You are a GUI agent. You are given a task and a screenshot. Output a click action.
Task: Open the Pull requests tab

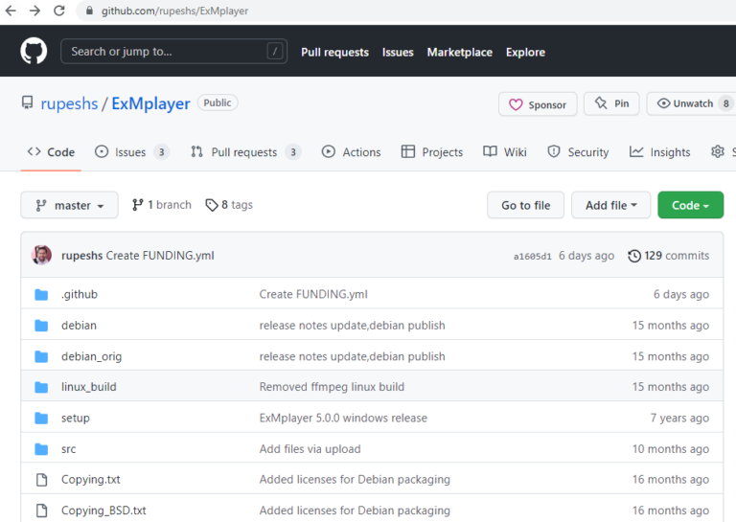244,152
